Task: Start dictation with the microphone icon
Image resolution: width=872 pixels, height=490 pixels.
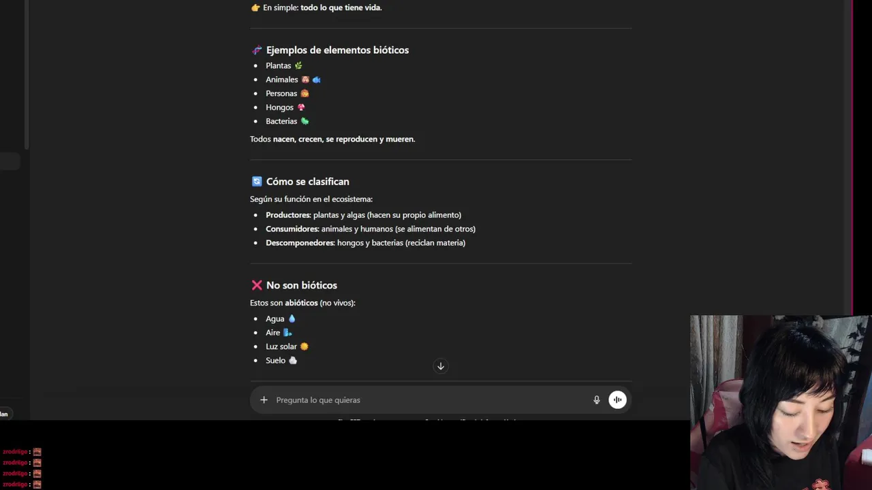Action: pos(597,400)
